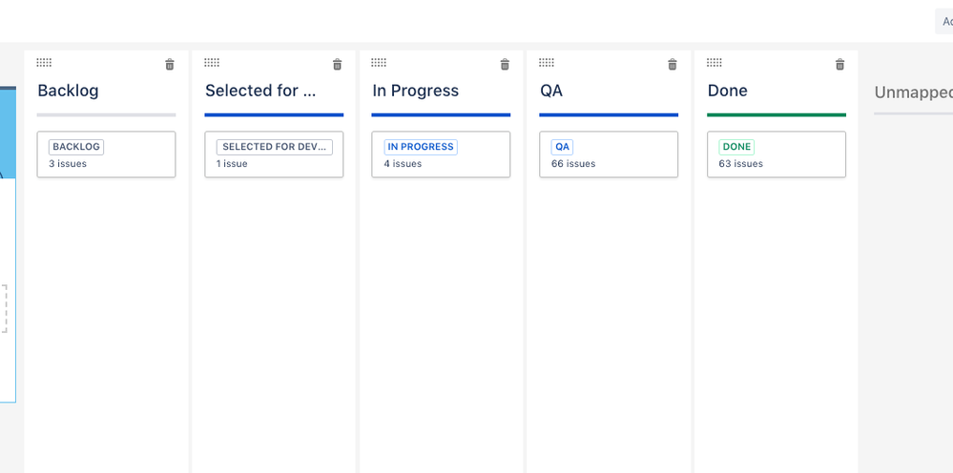Click the DONE status card with 63 issues

(777, 154)
